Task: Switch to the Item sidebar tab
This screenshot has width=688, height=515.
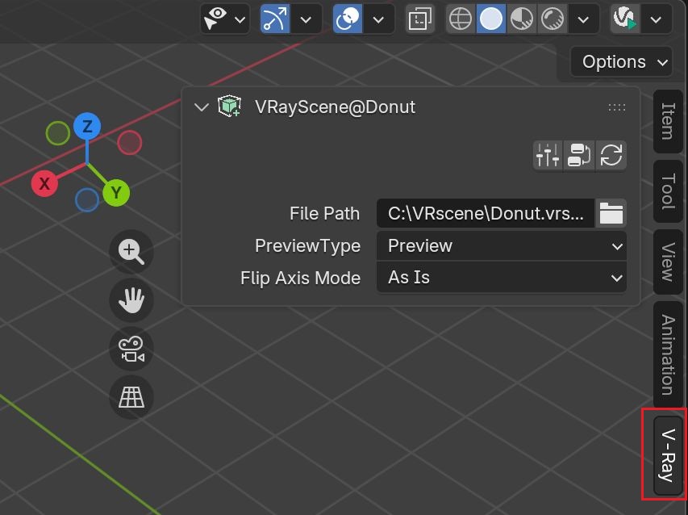Action: coord(667,121)
